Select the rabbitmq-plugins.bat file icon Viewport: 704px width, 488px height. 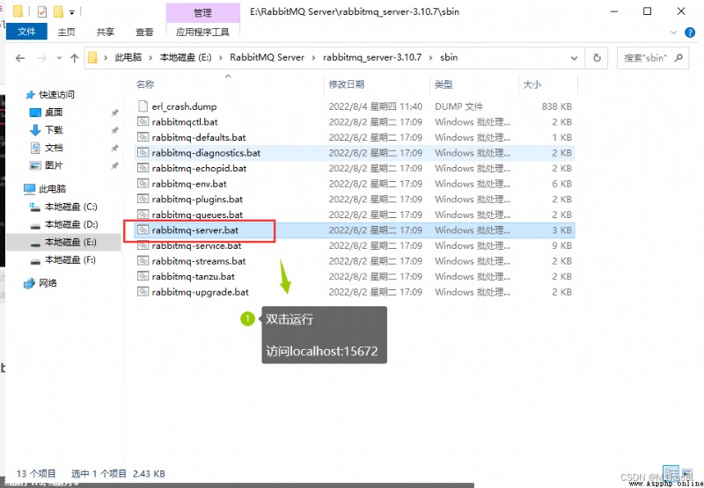(x=143, y=199)
